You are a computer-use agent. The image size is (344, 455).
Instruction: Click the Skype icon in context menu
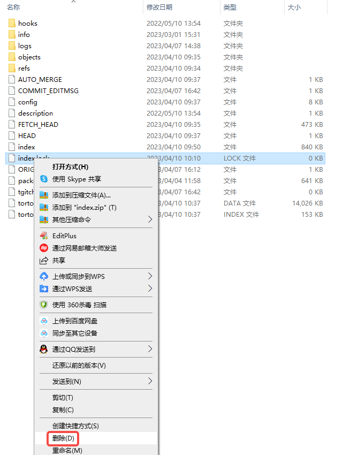coord(44,179)
